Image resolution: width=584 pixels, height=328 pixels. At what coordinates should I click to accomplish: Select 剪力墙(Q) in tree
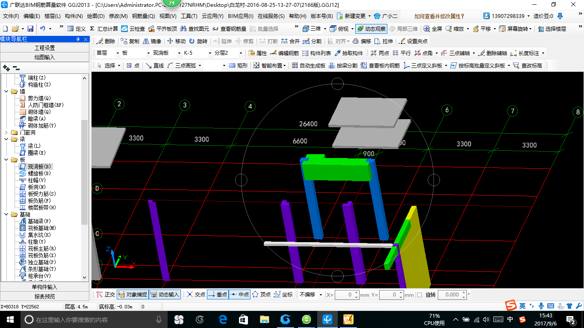point(39,98)
